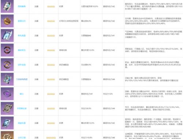Open the 西风秘典 weapon name link
The height and width of the screenshot is (139, 183).
(22, 6)
